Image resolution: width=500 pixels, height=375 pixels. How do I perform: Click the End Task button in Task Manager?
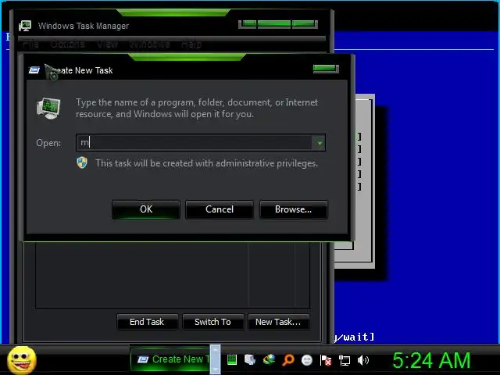(x=147, y=322)
